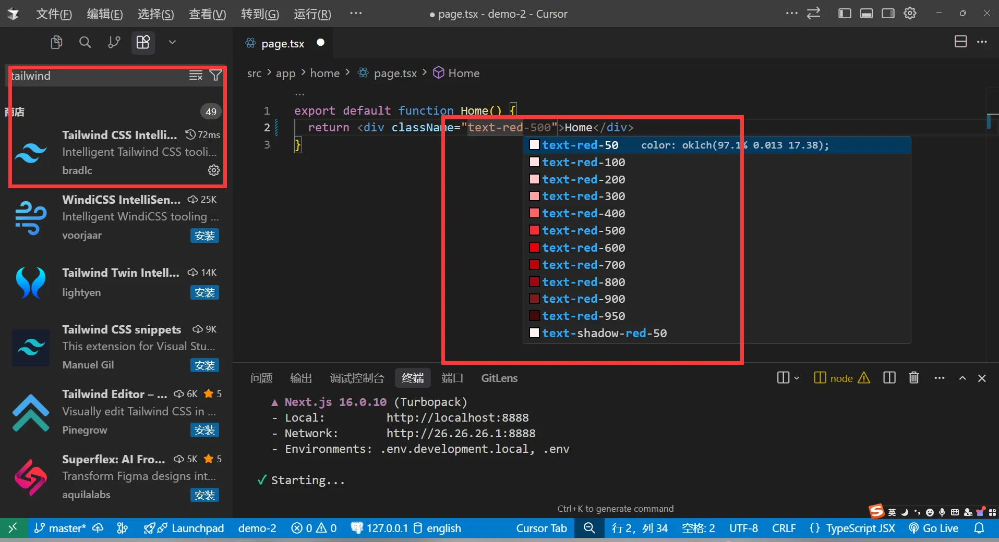Select the Search icon in the activity bar
The height and width of the screenshot is (542, 999).
(85, 42)
